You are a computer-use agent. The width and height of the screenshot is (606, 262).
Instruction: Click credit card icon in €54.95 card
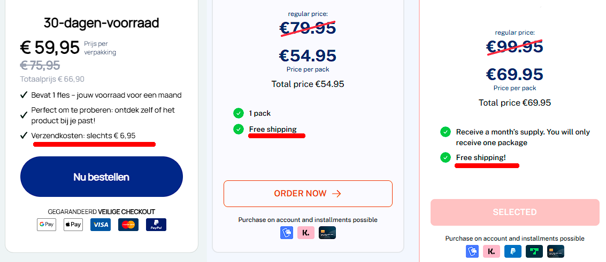(327, 233)
